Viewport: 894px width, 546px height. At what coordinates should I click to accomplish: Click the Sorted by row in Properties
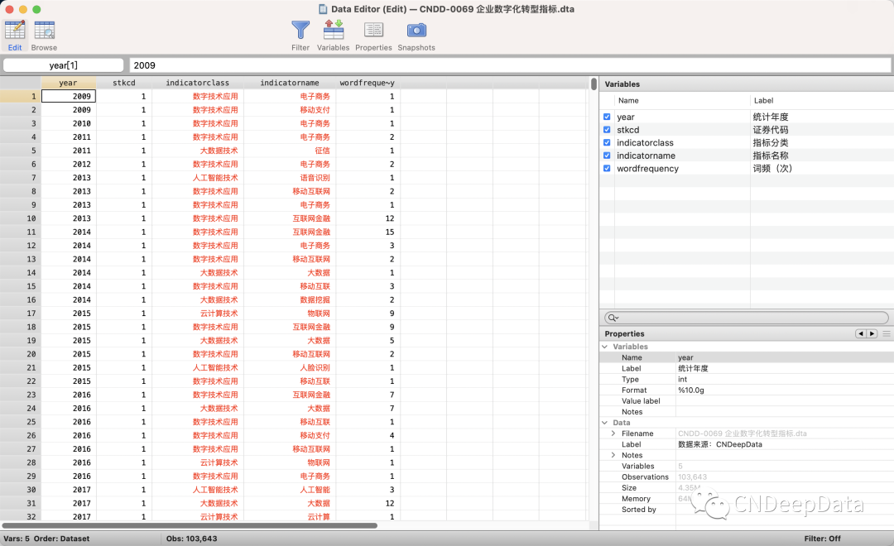pyautogui.click(x=747, y=509)
